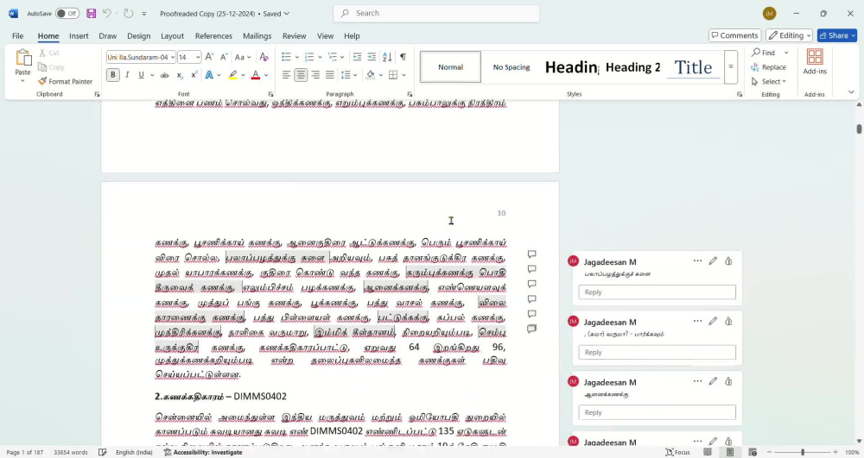The width and height of the screenshot is (864, 458).
Task: Open the Layout tab
Action: (x=173, y=35)
